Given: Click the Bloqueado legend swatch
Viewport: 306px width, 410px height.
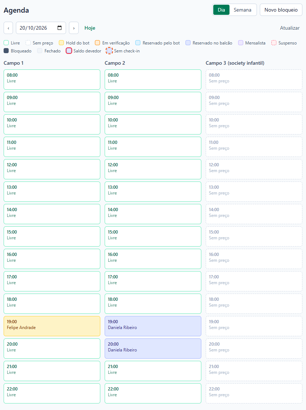Looking at the screenshot, I should pos(6,51).
